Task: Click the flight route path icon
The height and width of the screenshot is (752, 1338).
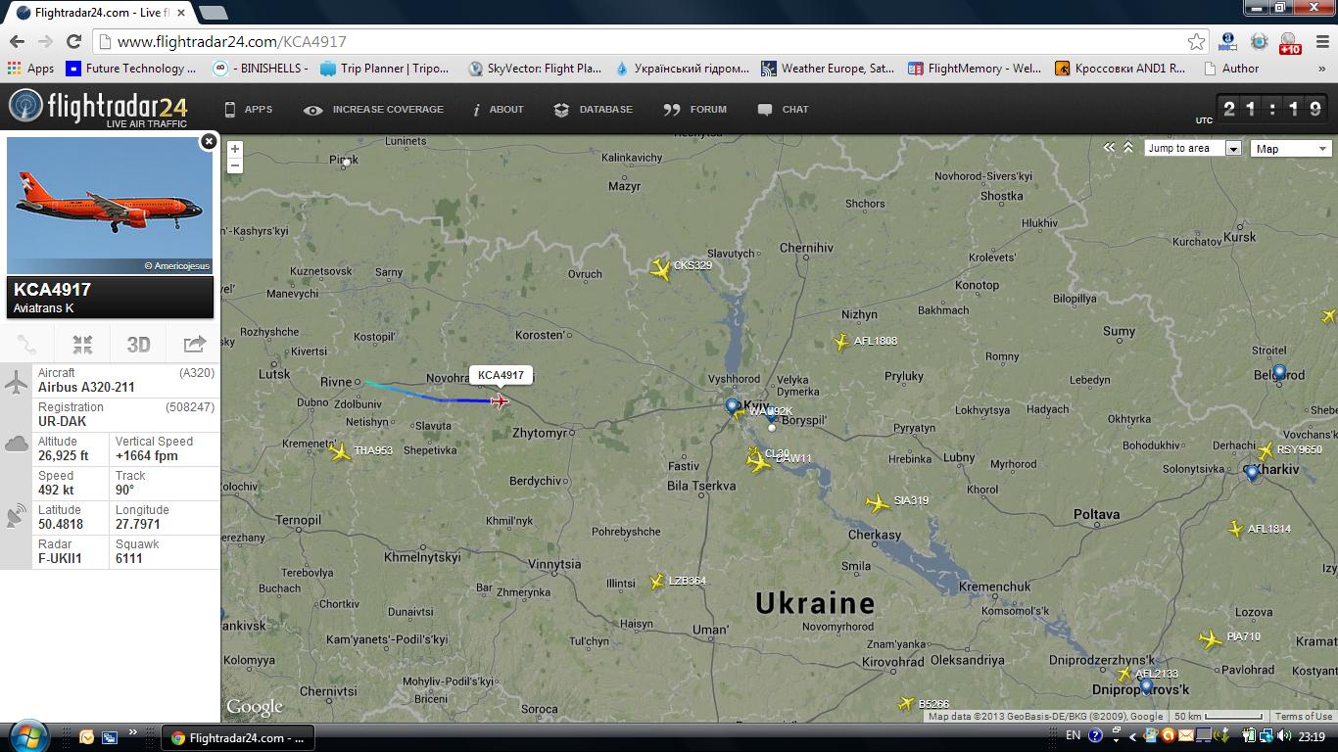Action: tap(27, 344)
